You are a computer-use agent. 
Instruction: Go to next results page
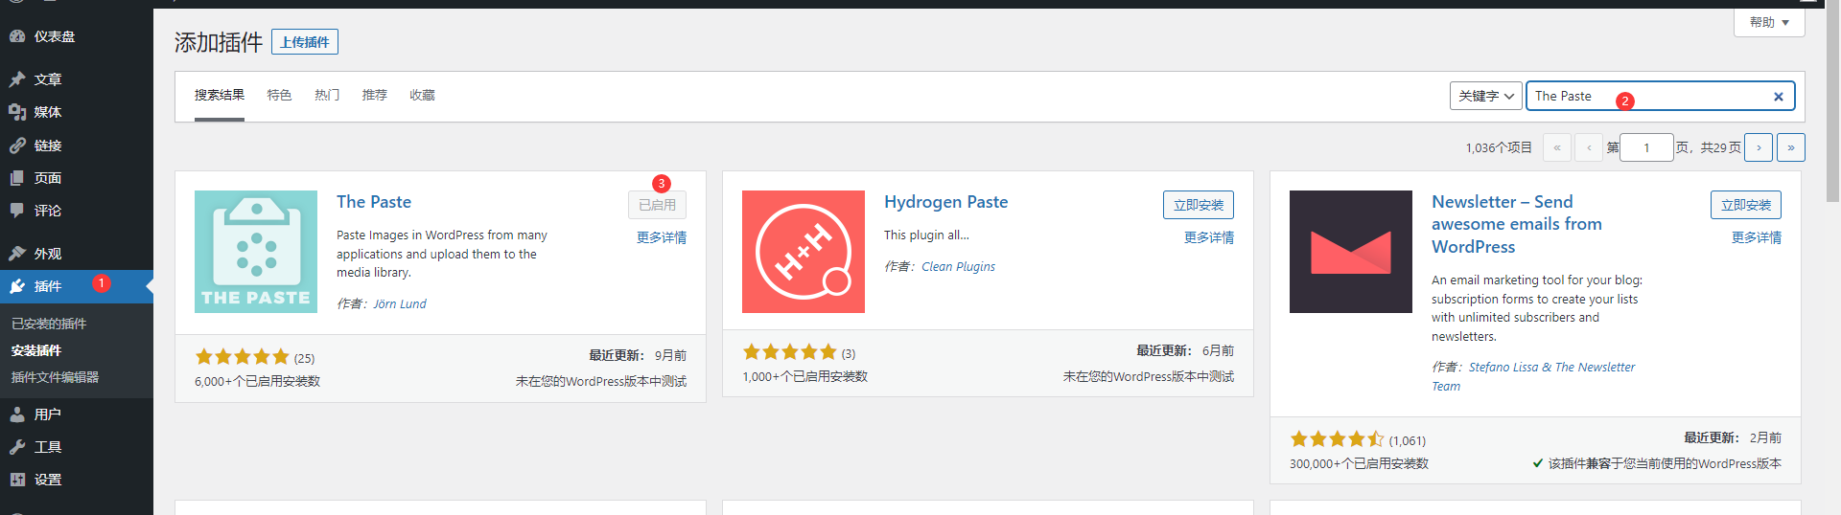tap(1759, 147)
